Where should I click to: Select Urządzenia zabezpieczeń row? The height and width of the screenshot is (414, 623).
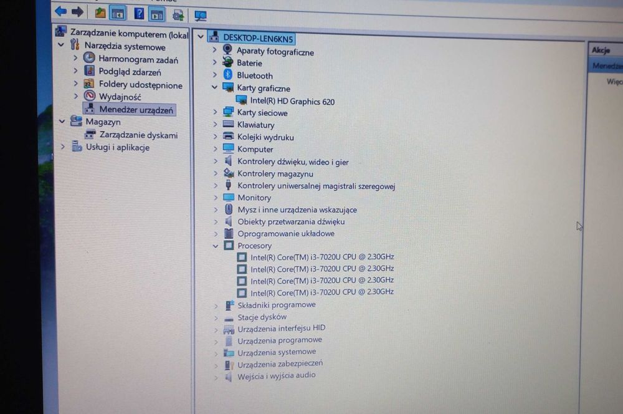coord(280,363)
